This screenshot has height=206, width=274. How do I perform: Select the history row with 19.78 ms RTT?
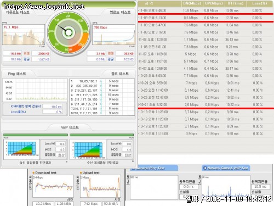(x=206, y=54)
